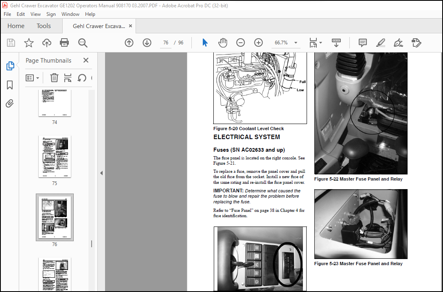Click the stamp tool icon
443x292 pixels.
tap(416, 43)
